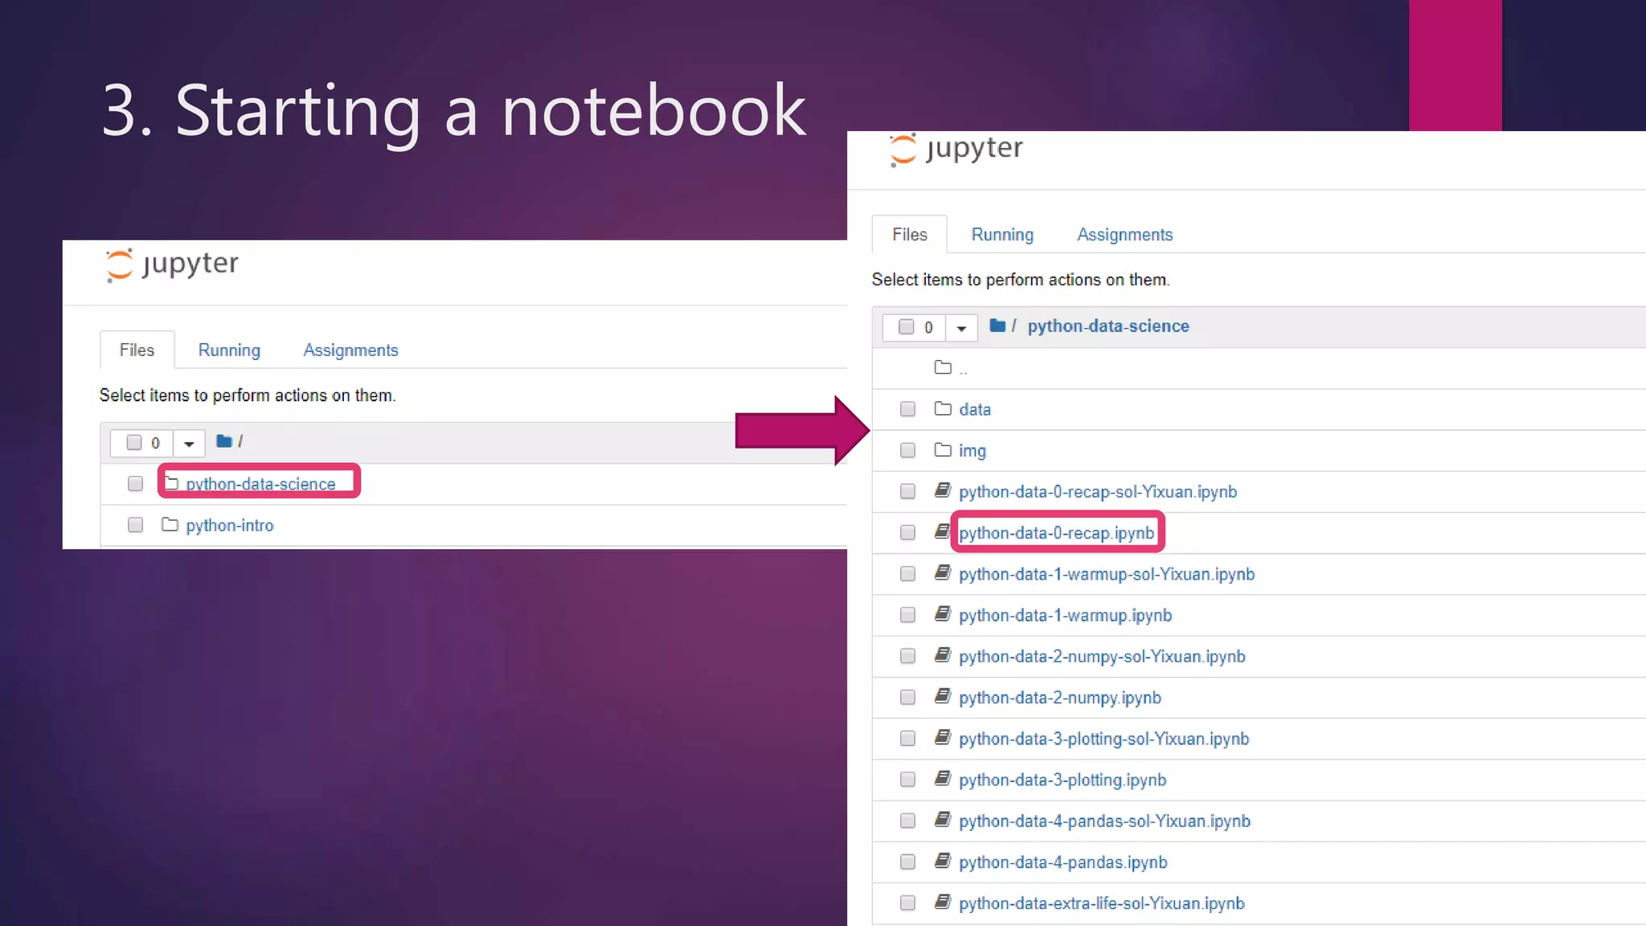This screenshot has width=1646, height=926.
Task: Open the data folder link
Action: [975, 409]
